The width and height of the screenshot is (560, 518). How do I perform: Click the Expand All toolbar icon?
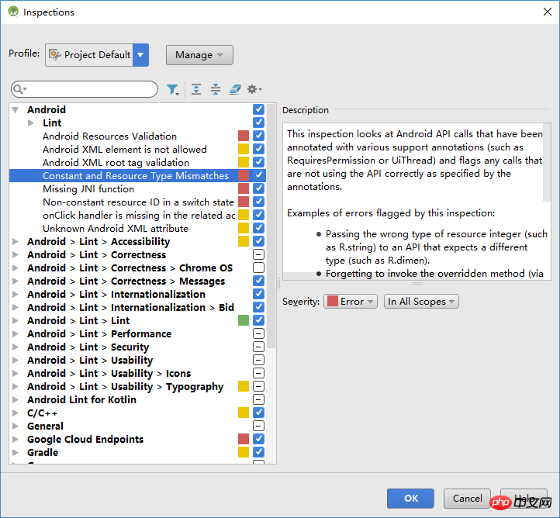pyautogui.click(x=196, y=89)
